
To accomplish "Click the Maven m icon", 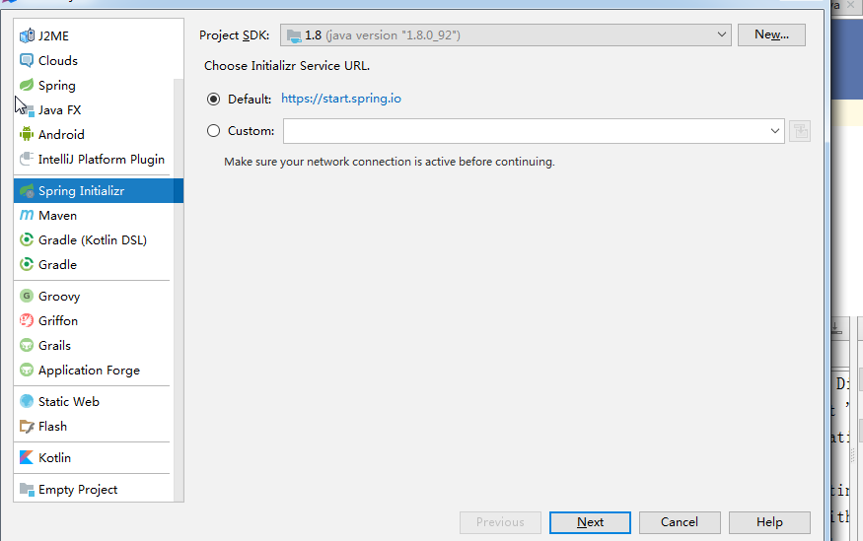I will (x=27, y=215).
